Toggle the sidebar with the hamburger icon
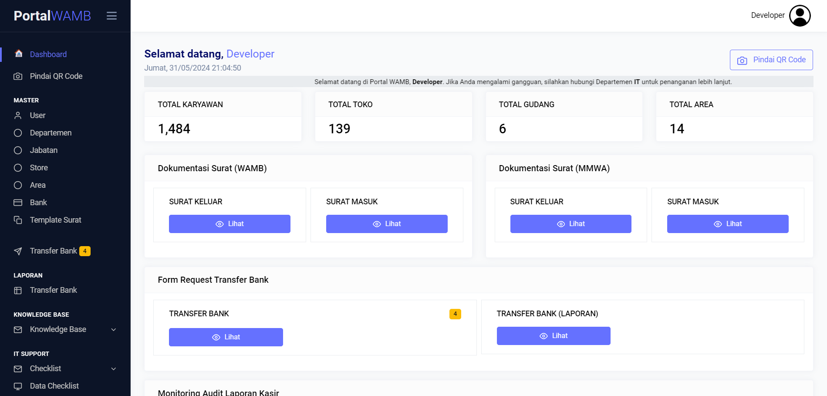Image resolution: width=827 pixels, height=396 pixels. coord(111,16)
